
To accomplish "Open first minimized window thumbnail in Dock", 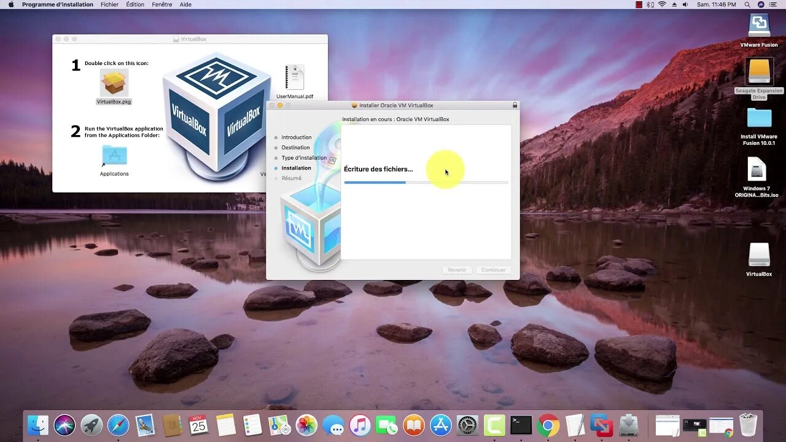I will [667, 425].
